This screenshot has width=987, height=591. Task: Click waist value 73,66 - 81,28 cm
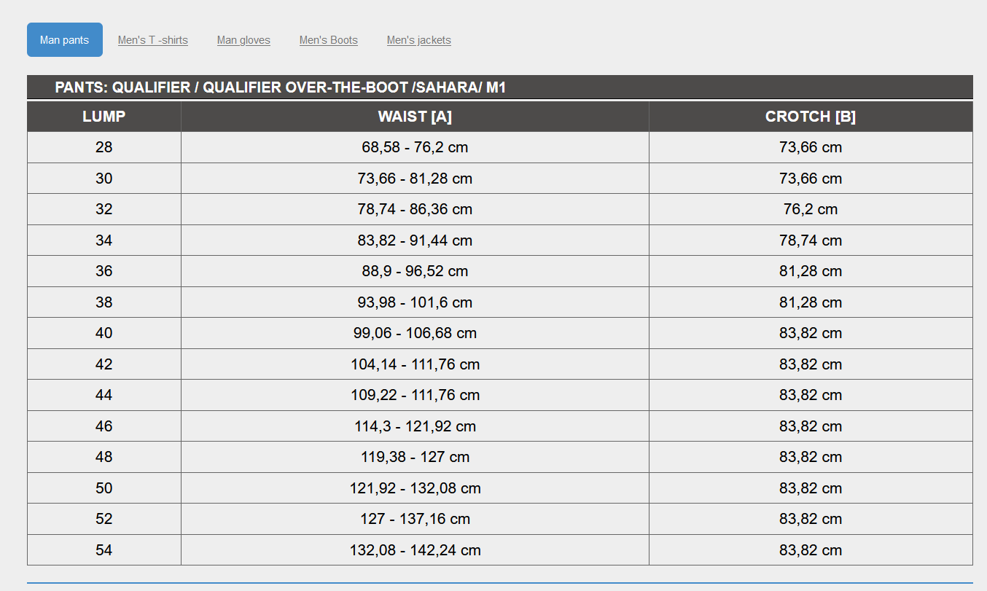pyautogui.click(x=415, y=179)
